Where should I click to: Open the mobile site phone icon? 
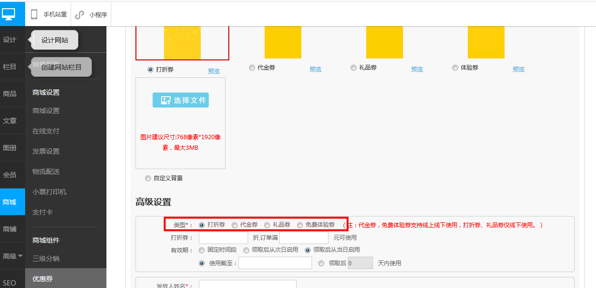tap(34, 14)
